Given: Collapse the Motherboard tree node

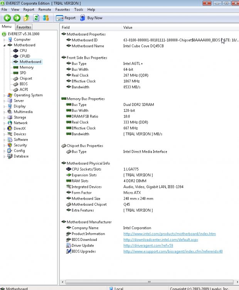Looking at the screenshot, I should (x=4, y=45).
